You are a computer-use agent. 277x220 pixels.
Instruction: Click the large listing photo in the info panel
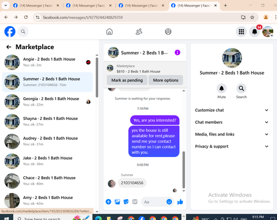[232, 58]
